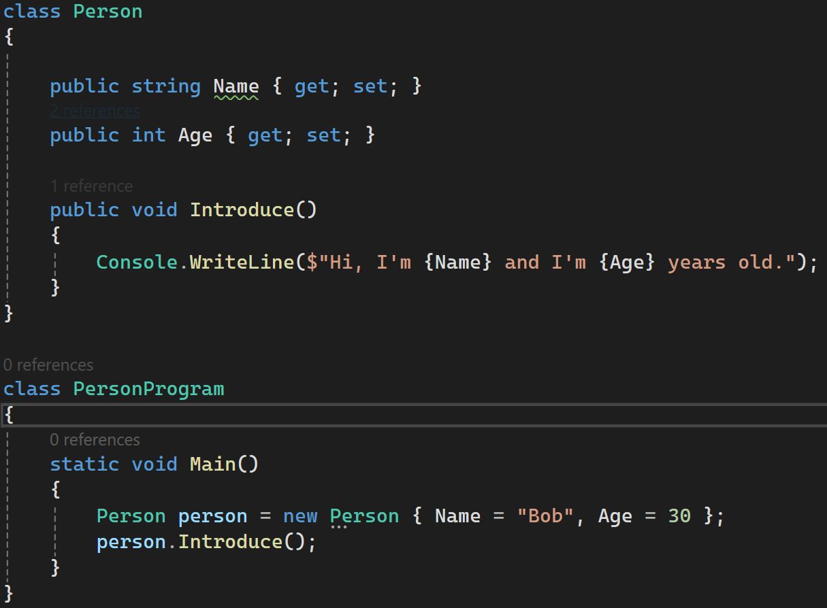Open "1 reference" CodeLens above Introduce method
Screen dimensions: 827x608
point(91,186)
